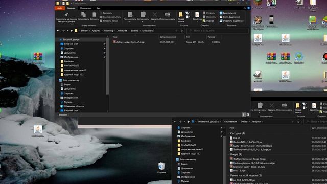Screen dimensions: 327x184
Task: Click AppData breadcrumb in address bar
Action: click(96, 31)
